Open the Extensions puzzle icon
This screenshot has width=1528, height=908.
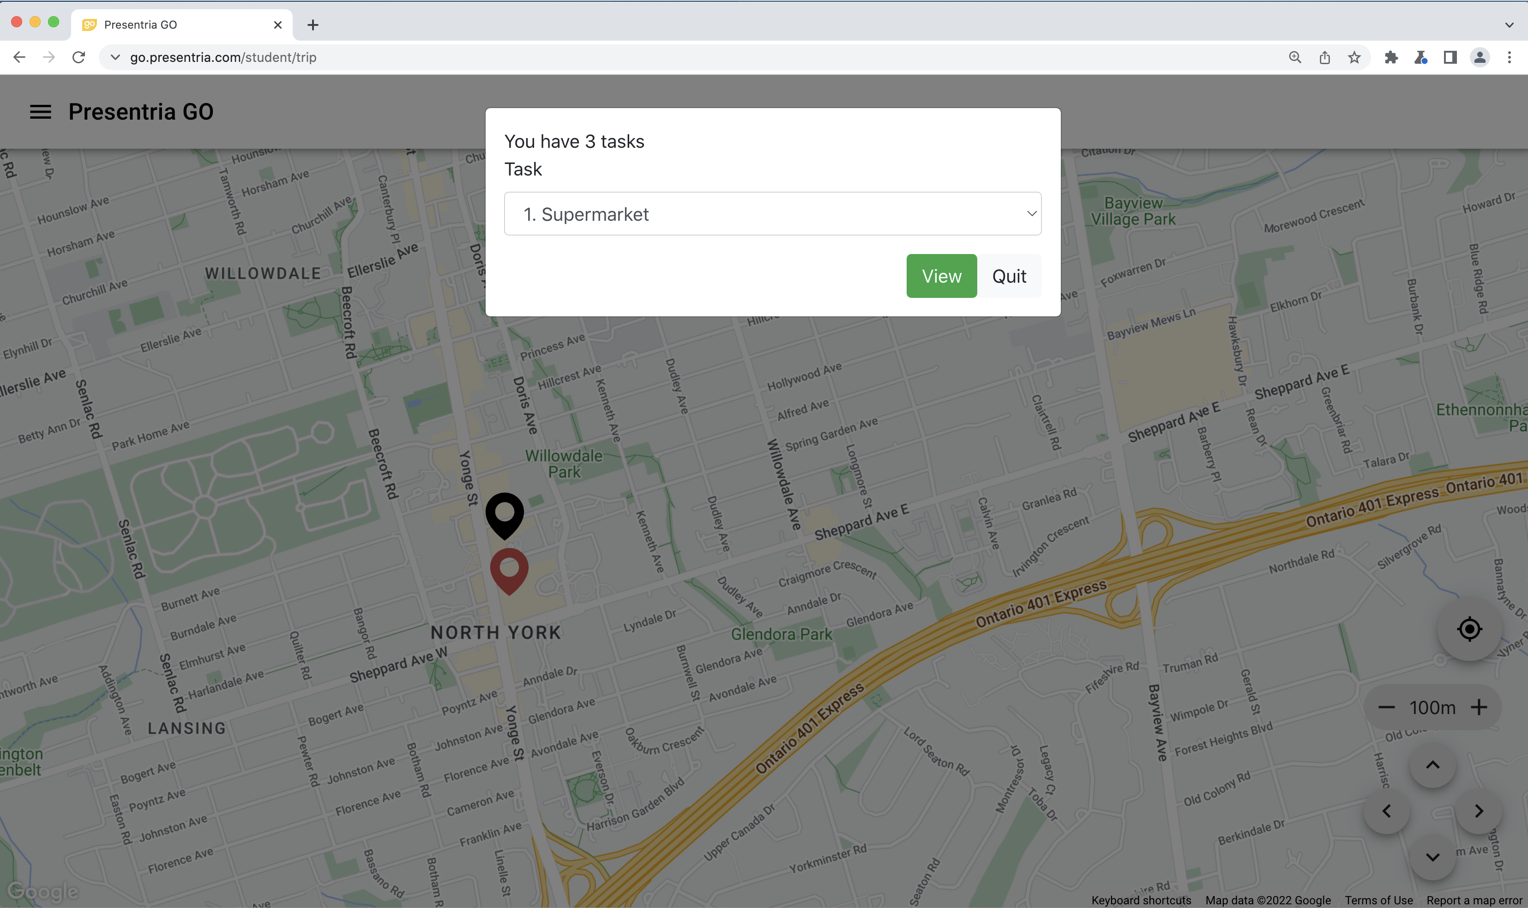(1391, 58)
